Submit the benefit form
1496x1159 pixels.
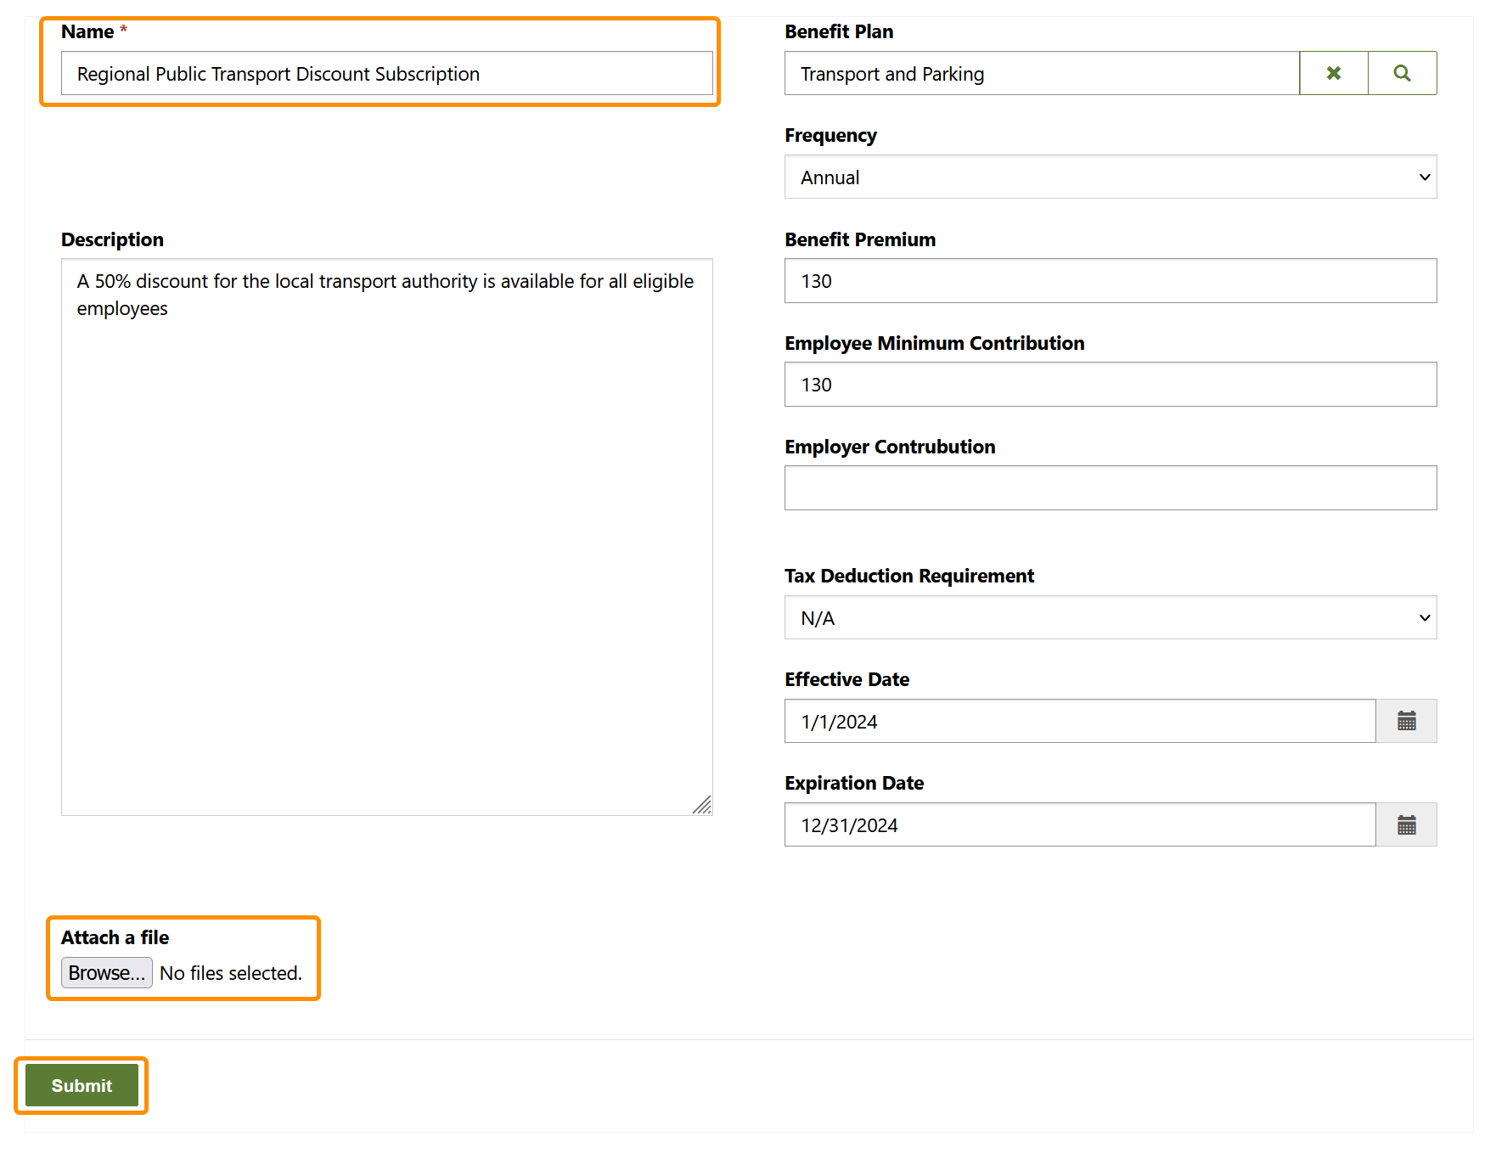pos(82,1086)
